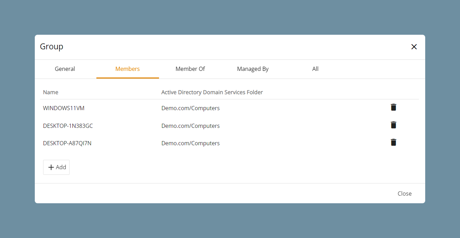Click the Demo.com/Computers folder for DESKTOP-1N383GC
Viewport: 460px width, 238px height.
[x=191, y=126]
